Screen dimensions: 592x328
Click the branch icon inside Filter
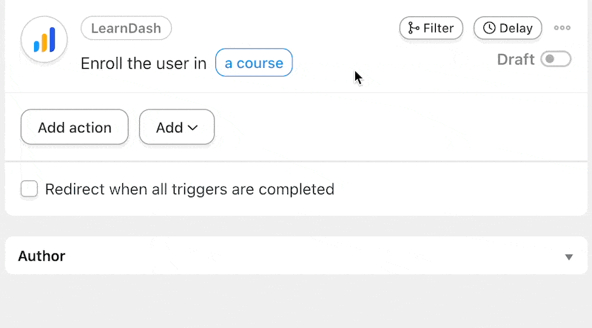point(414,28)
